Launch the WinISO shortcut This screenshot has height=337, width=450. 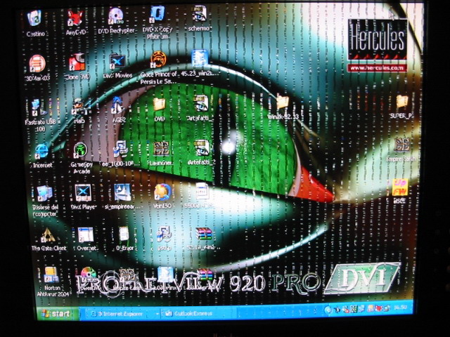[x=162, y=192]
